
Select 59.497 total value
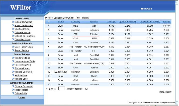167,26
